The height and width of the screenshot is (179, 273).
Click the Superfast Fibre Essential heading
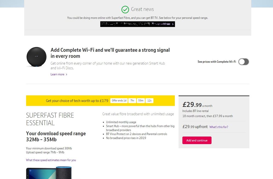pos(50,119)
